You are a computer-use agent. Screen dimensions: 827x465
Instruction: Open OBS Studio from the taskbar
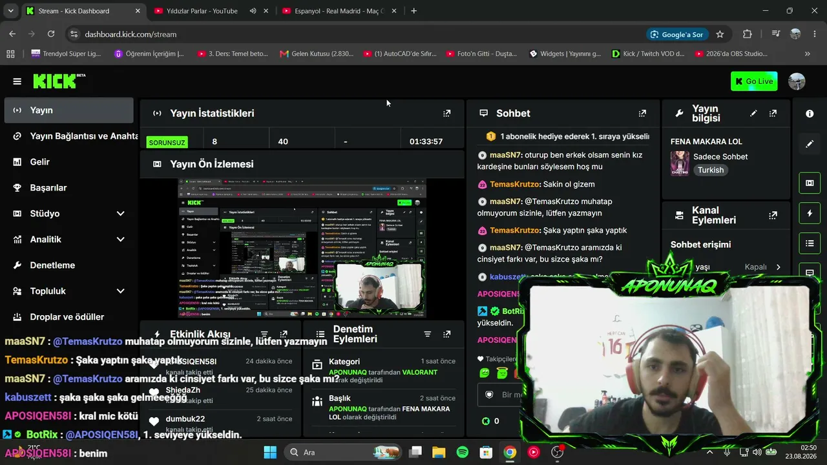pyautogui.click(x=558, y=452)
